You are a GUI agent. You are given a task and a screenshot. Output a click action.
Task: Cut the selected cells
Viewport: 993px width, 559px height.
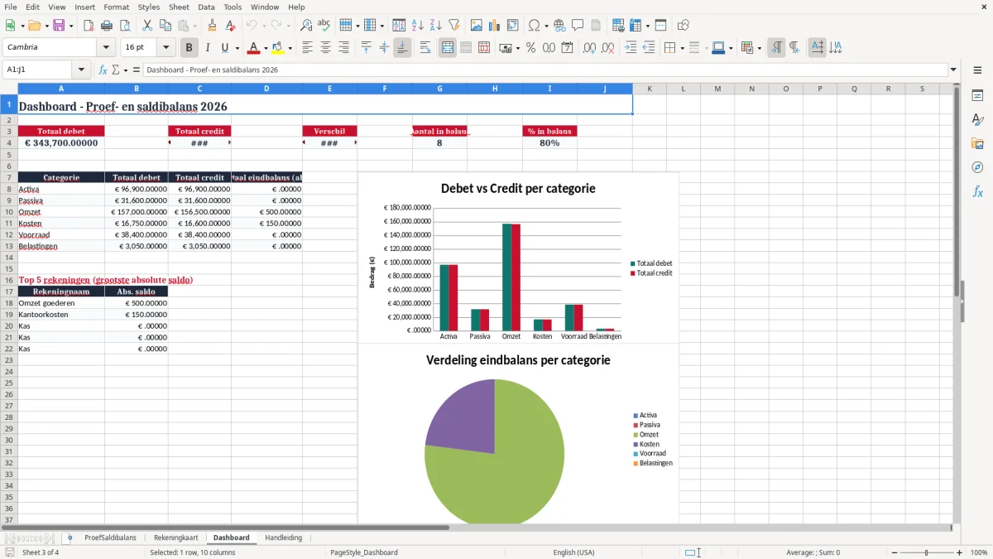point(147,26)
